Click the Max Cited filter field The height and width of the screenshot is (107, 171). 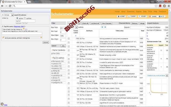pyautogui.click(x=63, y=36)
